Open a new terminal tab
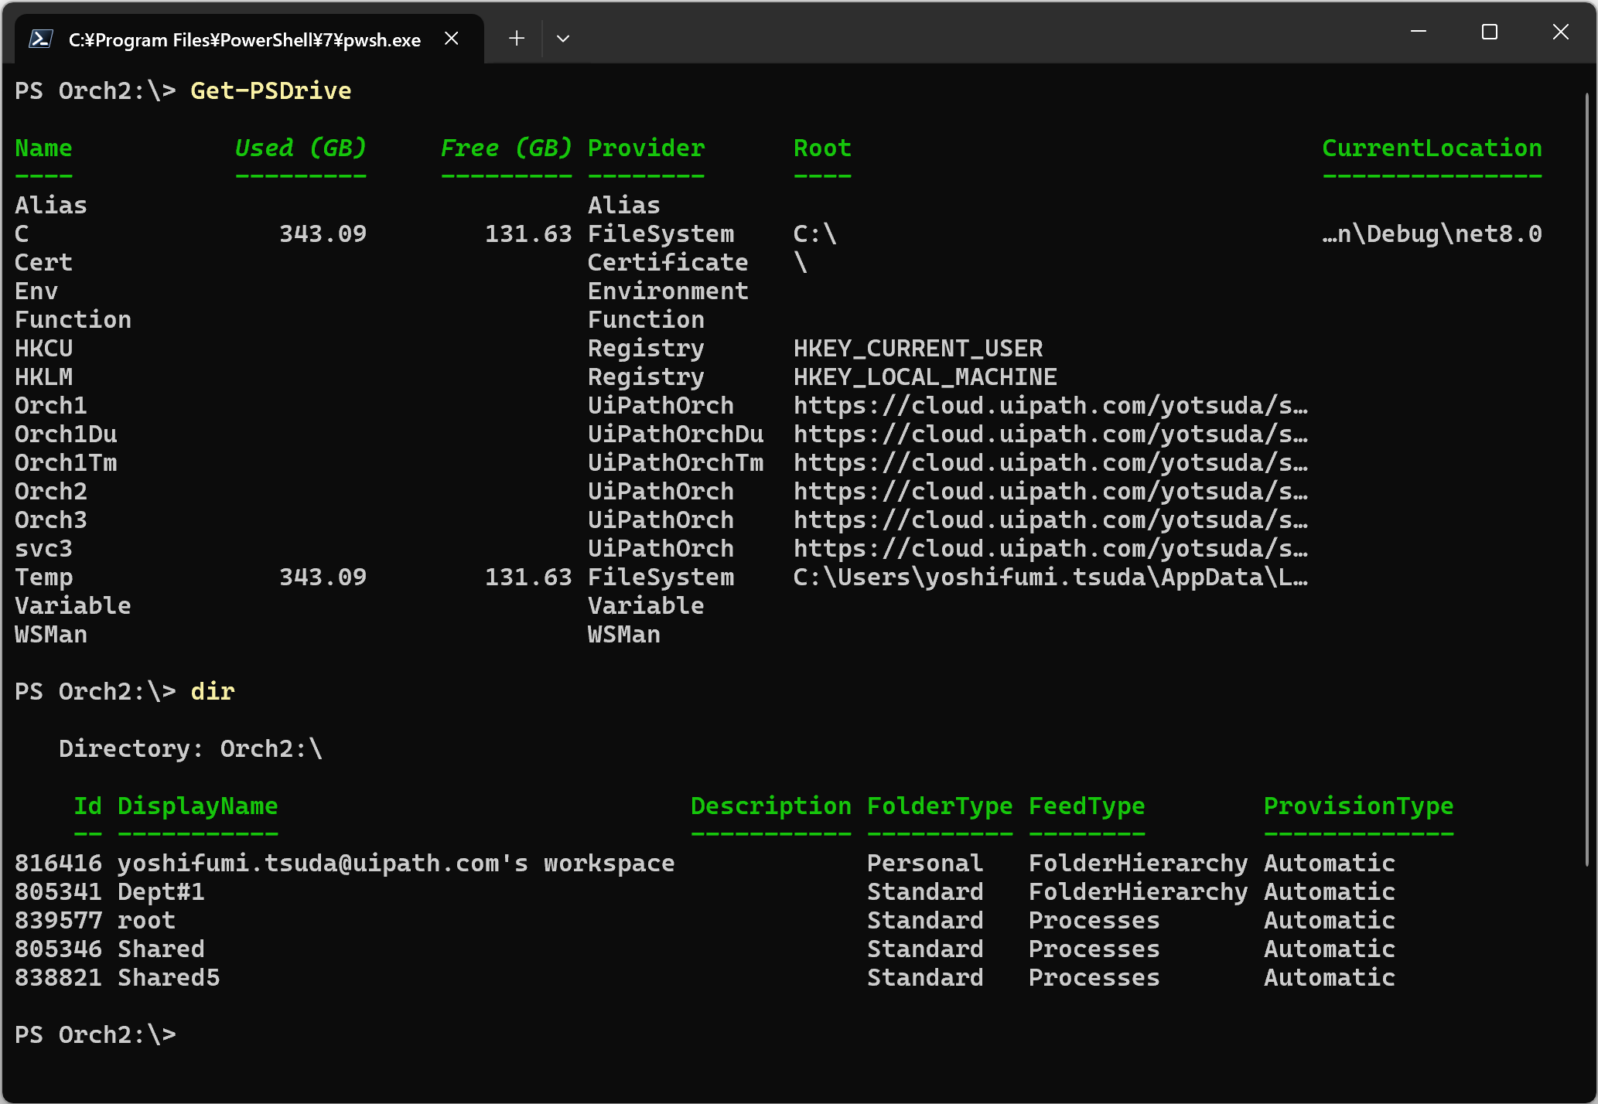The image size is (1598, 1104). [x=517, y=39]
